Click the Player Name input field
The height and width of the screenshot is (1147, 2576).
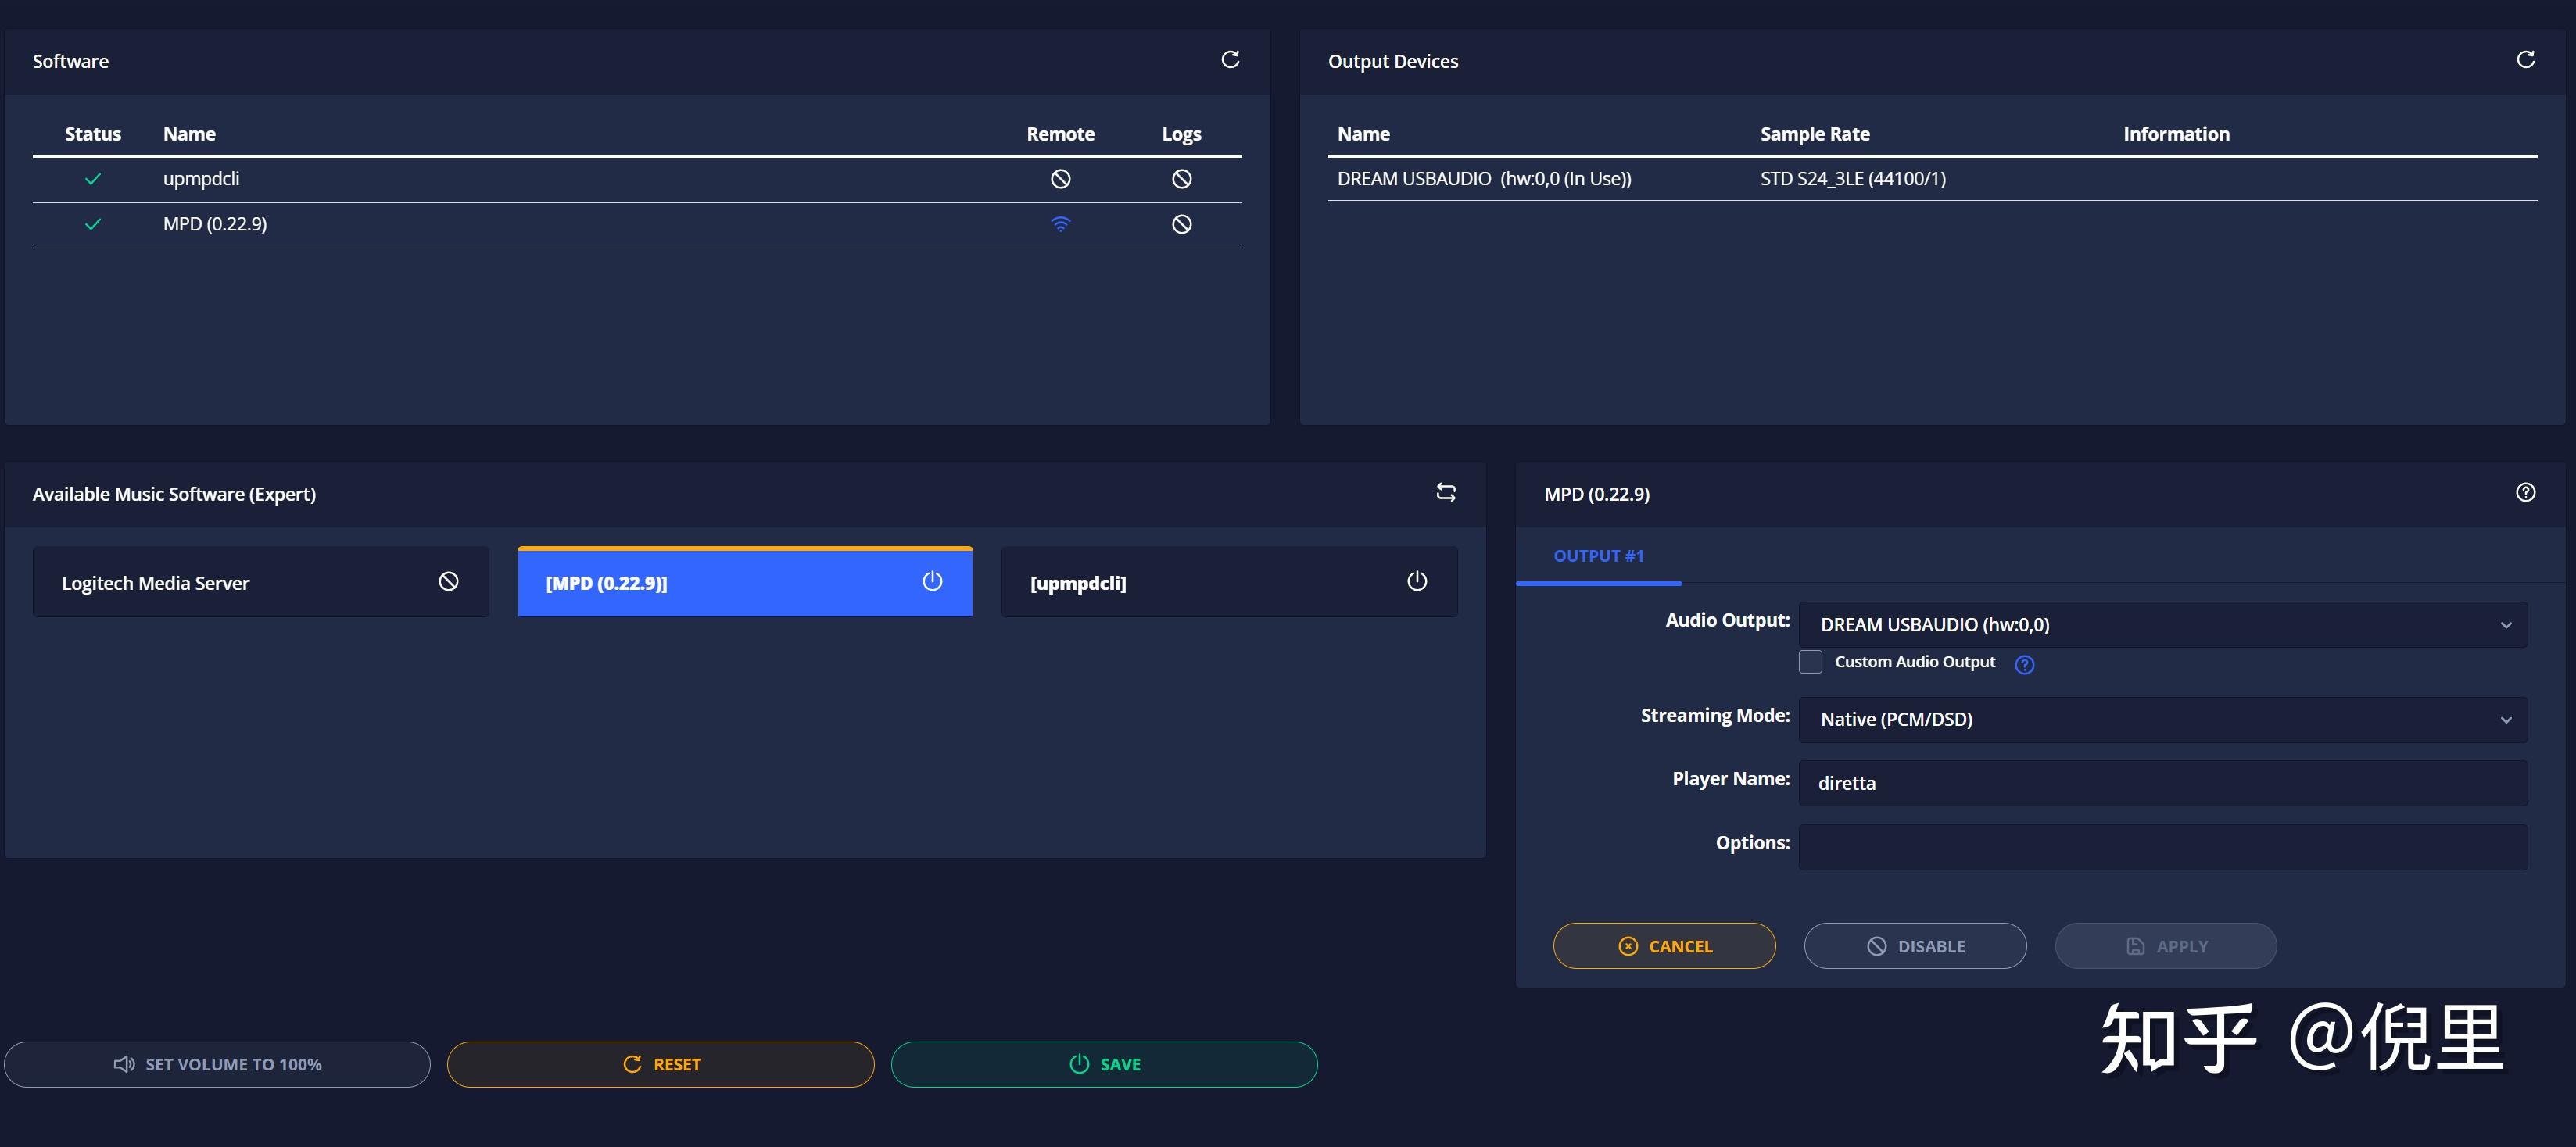click(x=2162, y=784)
